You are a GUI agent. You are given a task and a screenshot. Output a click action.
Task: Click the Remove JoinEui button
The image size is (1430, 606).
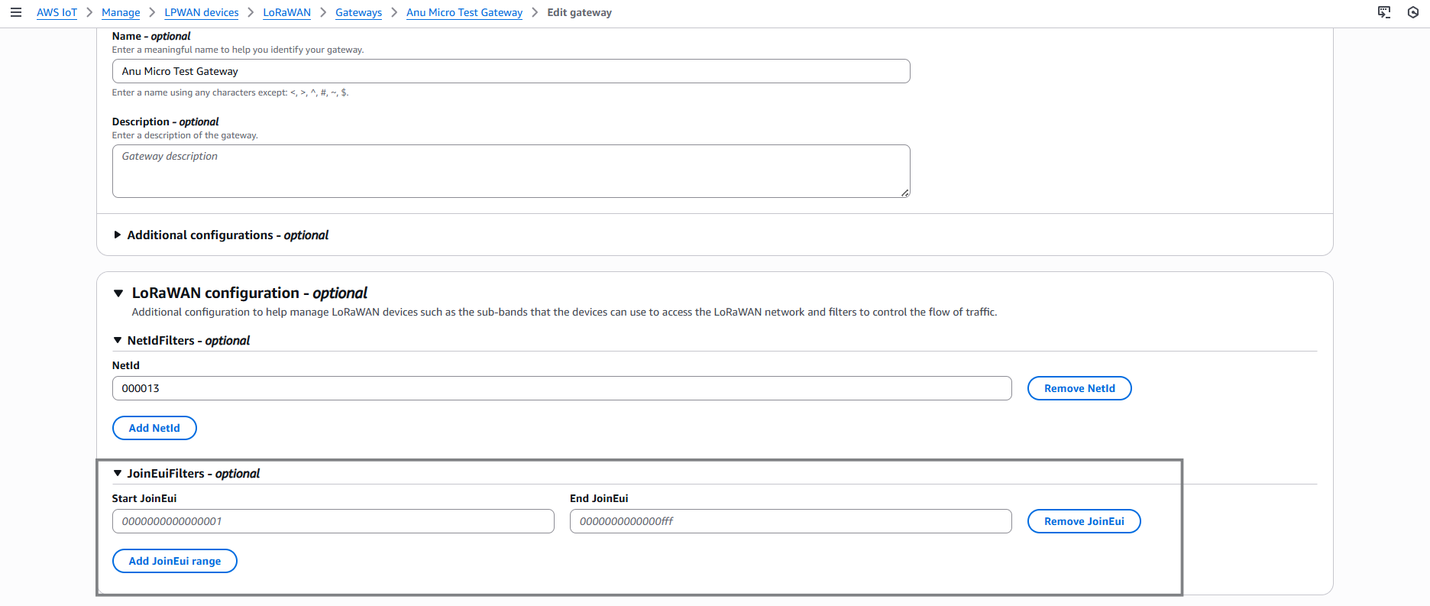(x=1083, y=521)
